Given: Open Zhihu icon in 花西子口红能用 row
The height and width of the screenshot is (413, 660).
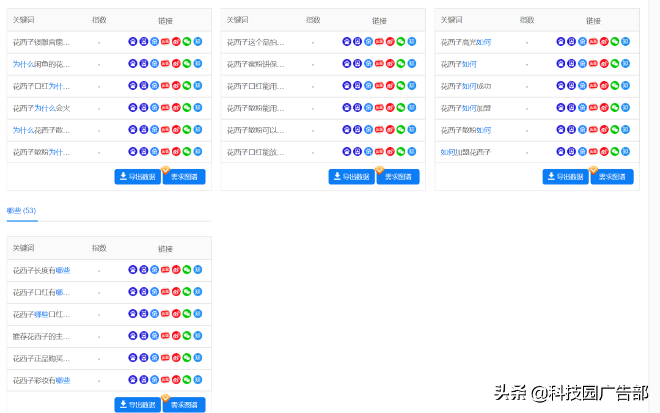Looking at the screenshot, I should coord(412,86).
